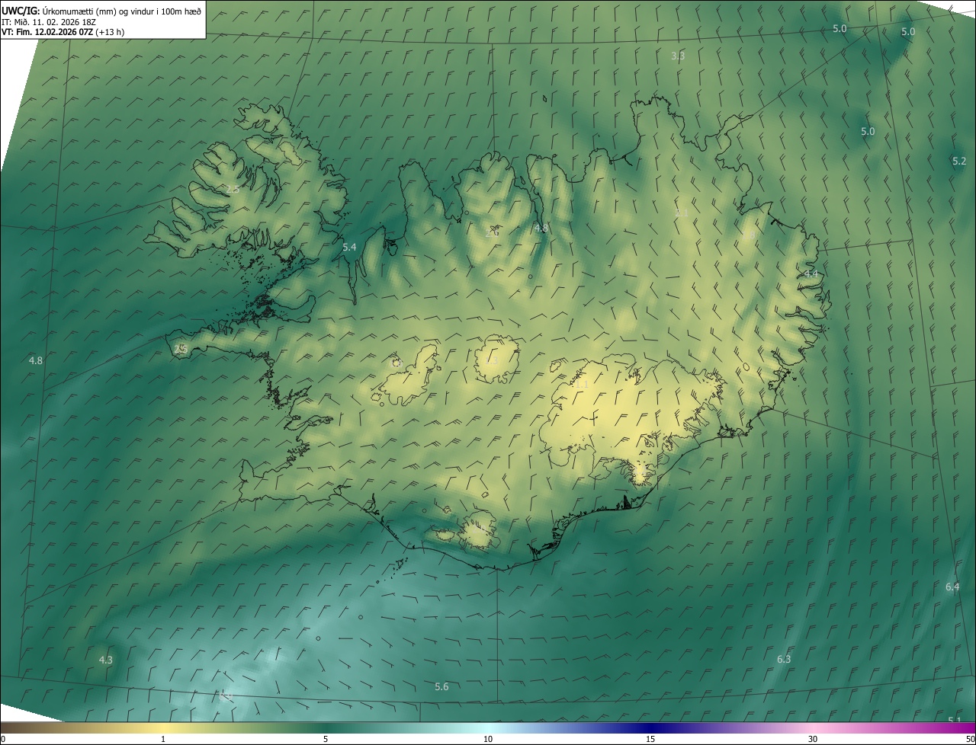Click the color bar at tick '5'
The height and width of the screenshot is (745, 976).
click(x=326, y=739)
